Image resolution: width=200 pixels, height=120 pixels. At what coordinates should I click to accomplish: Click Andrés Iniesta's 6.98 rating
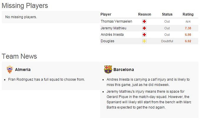pos(188,35)
